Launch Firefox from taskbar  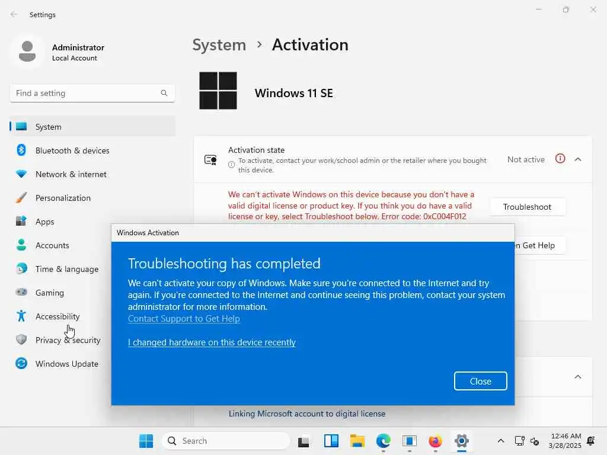436,441
